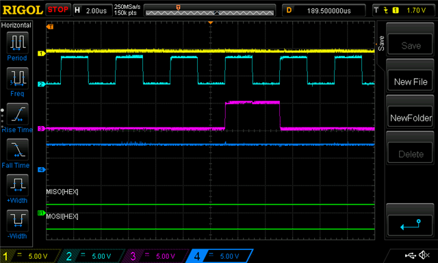Select the B1 decode bus marker

pyautogui.click(x=41, y=213)
